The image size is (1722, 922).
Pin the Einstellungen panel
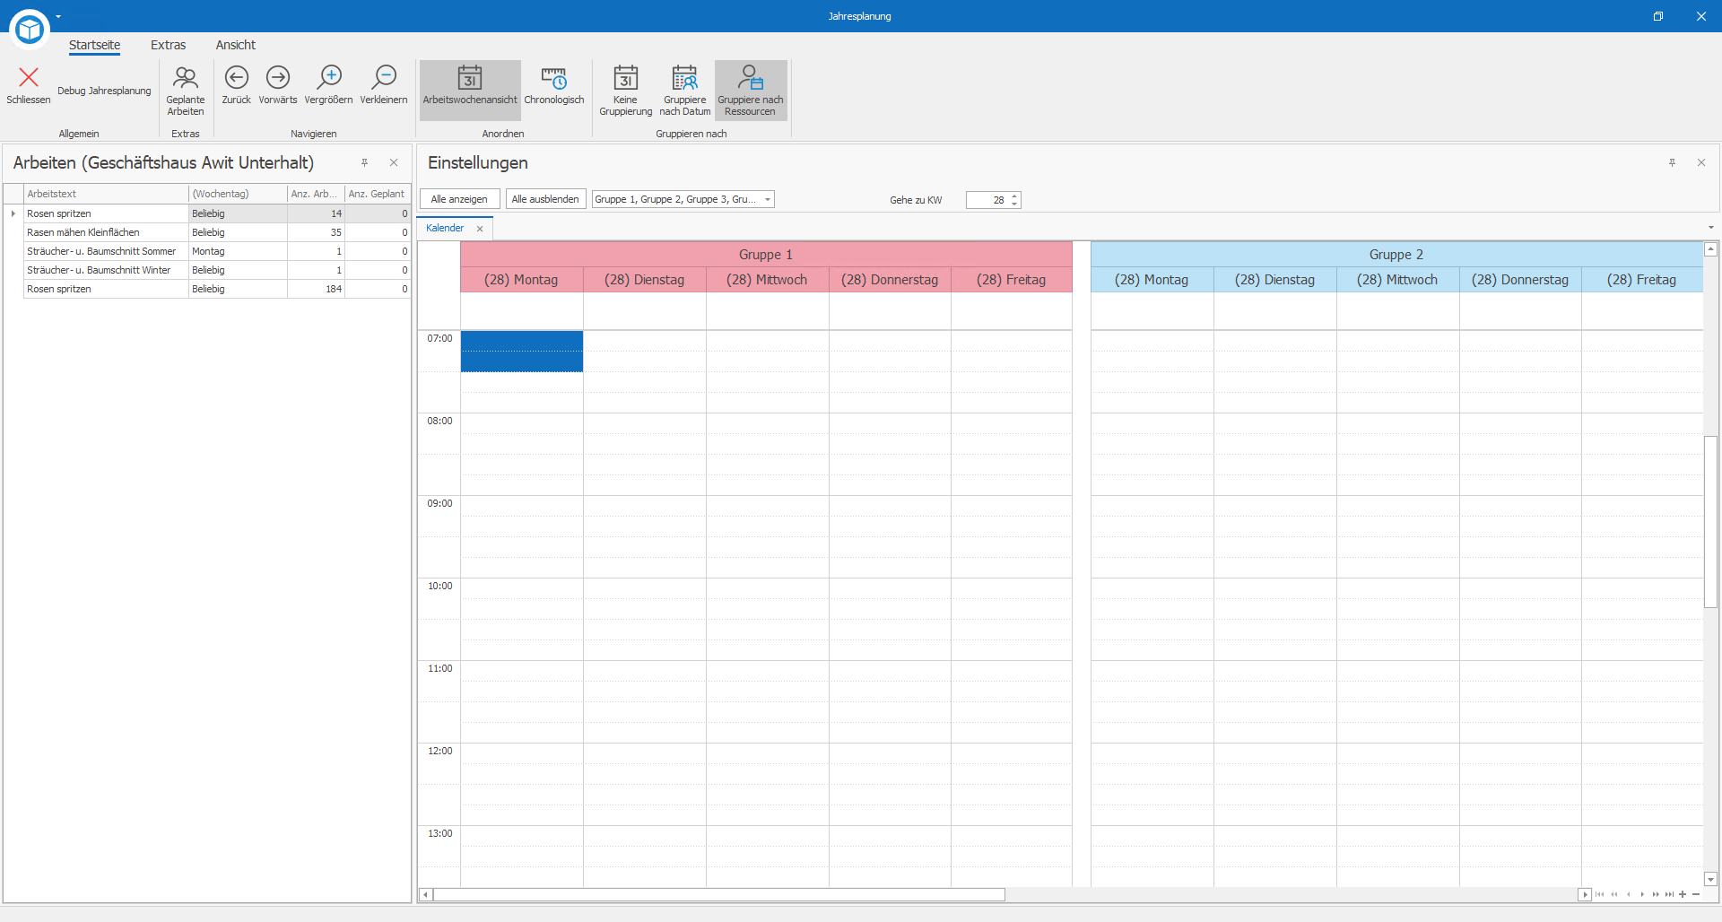click(1673, 163)
